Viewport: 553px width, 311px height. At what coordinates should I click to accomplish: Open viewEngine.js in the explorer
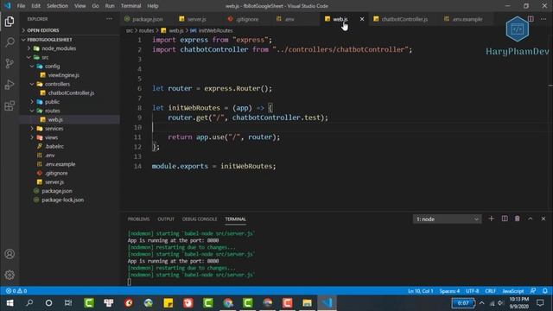[63, 75]
